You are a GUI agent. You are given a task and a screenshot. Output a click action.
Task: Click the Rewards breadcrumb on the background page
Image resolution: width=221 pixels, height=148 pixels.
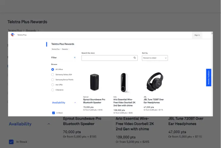[x=31, y=31]
